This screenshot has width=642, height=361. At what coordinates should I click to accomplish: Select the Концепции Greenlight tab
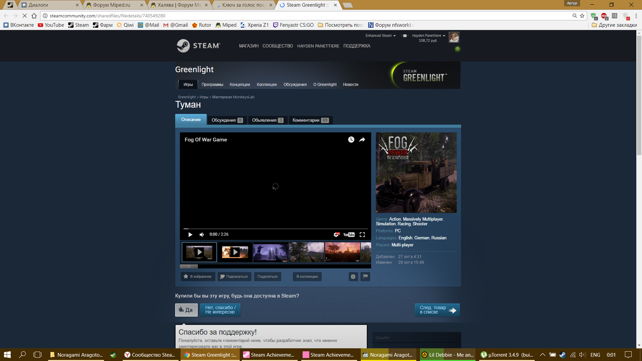[240, 85]
